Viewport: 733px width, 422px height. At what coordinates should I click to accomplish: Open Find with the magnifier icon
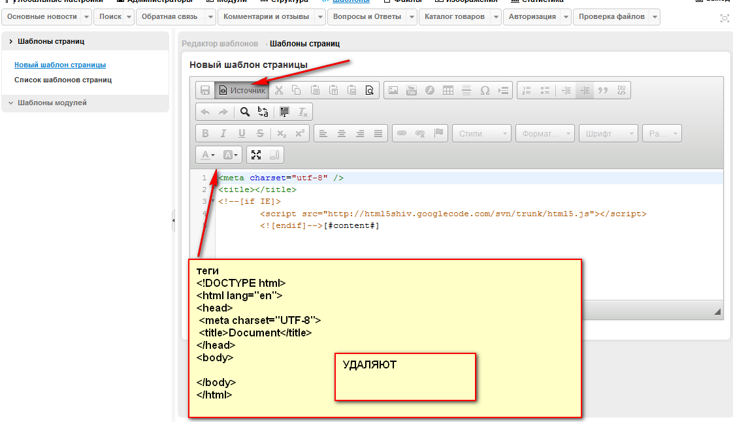coord(244,112)
